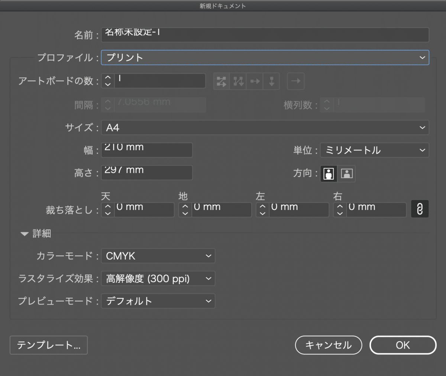Toggle the bleed values link chain icon
The width and height of the screenshot is (446, 376).
420,209
